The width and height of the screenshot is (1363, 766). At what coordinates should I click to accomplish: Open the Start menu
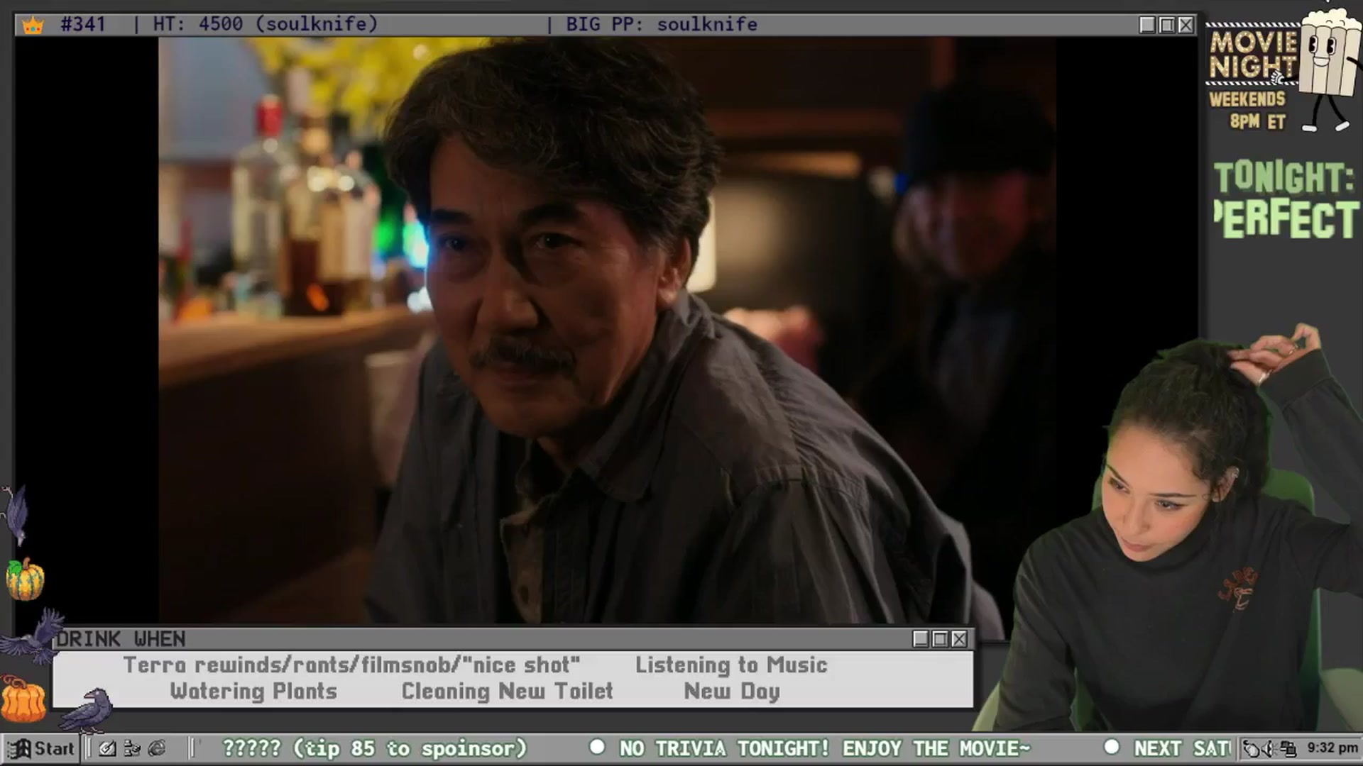[41, 748]
